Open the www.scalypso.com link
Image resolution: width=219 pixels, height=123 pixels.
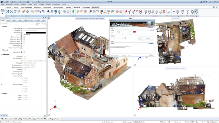(150, 27)
